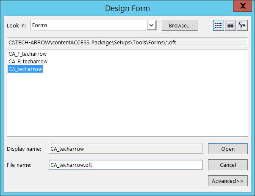Select the grouped tree view icon
Screen dimensions: 255x196
(x=242, y=25)
